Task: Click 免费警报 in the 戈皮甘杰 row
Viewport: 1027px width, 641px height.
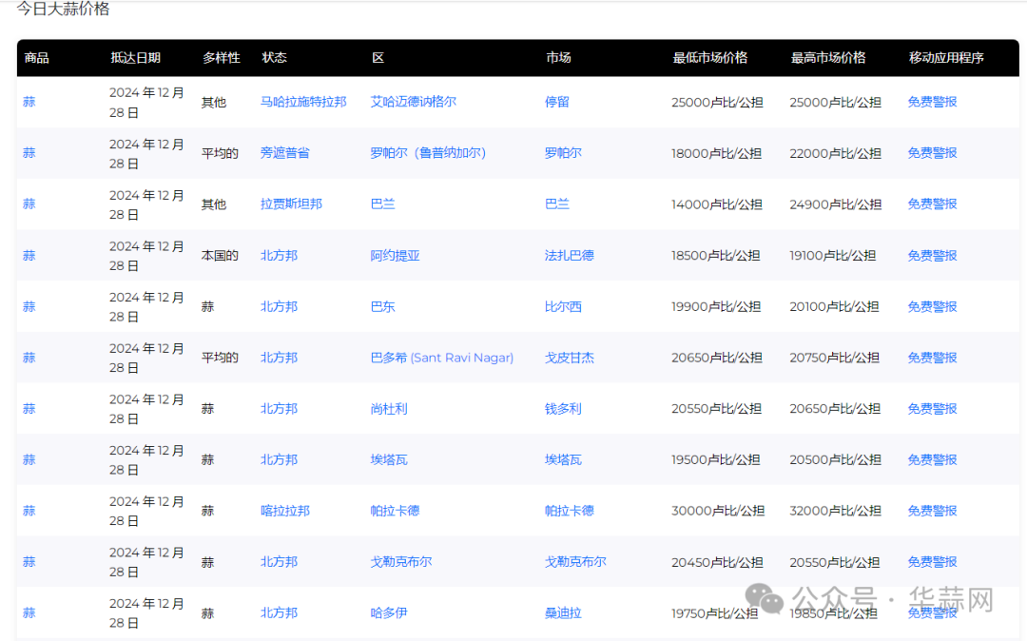Action: [x=932, y=358]
